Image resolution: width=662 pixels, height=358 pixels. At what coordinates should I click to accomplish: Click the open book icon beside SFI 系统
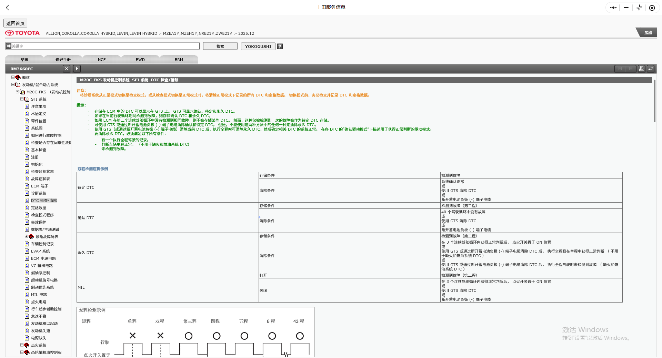[x=27, y=99]
